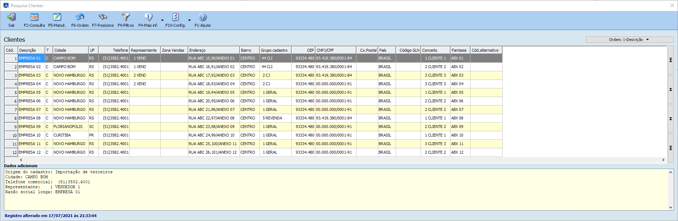Click the FLORIANOPOLIS city cell
Screen dimensions: 678x221
68,127
